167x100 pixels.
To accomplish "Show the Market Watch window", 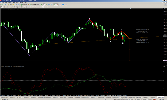I will point(8,5).
